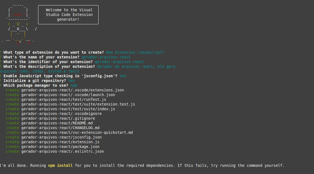Click the .vscodeignore file path

pyautogui.click(x=61, y=114)
